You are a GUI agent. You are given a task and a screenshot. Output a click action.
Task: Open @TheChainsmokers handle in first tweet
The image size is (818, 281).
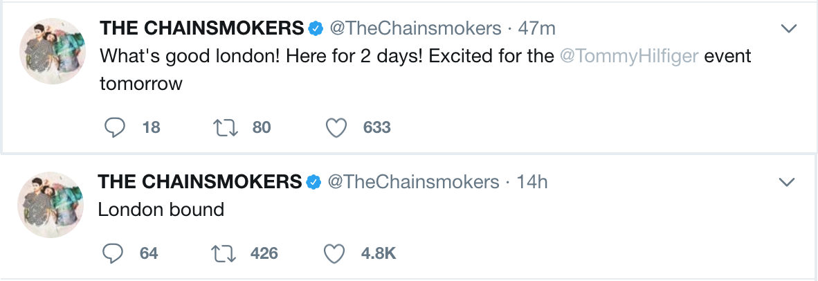415,28
